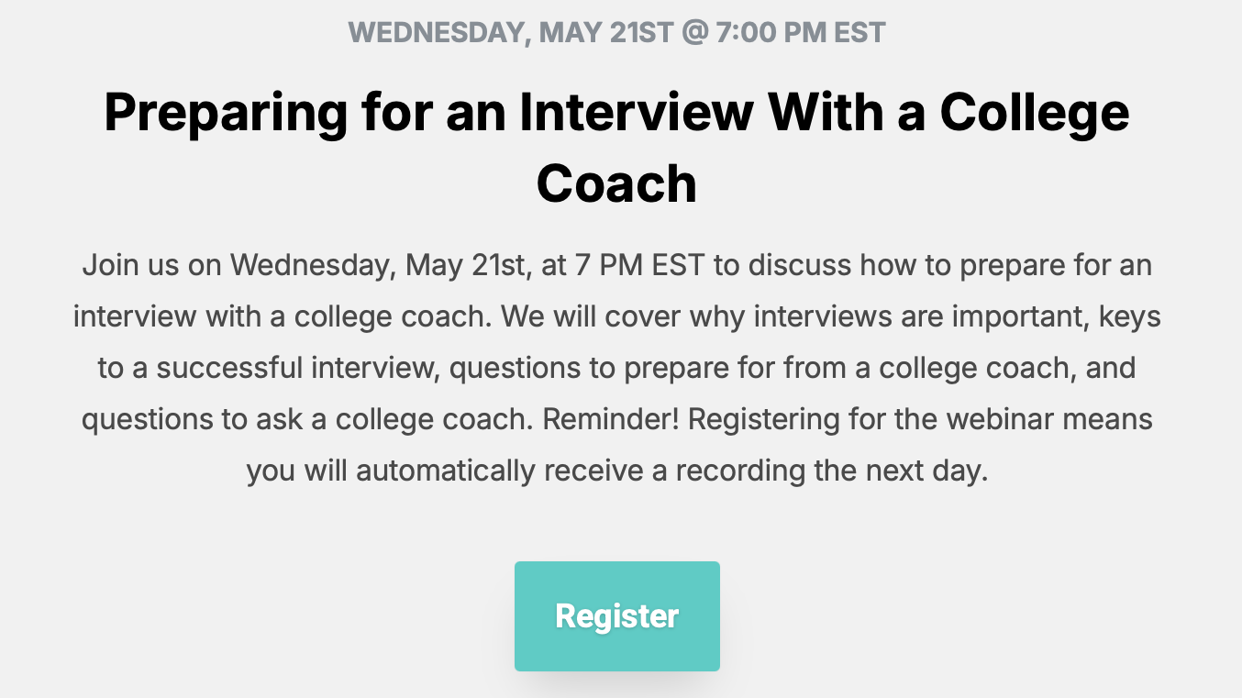Click the word "College" in the main title
The image size is (1242, 698).
1035,112
